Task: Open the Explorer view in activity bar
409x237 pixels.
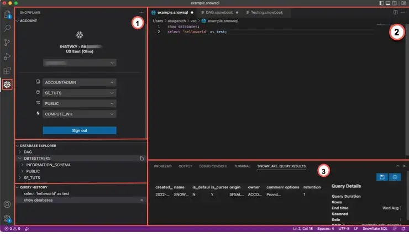Action: 7,14
